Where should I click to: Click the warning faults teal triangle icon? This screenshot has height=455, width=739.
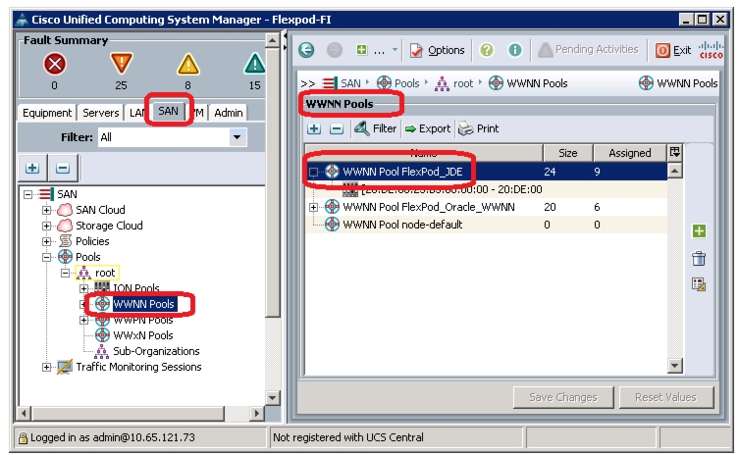[x=255, y=64]
